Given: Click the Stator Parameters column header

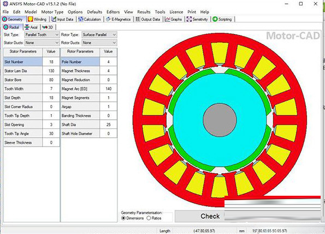Looking at the screenshot, I should point(23,51).
